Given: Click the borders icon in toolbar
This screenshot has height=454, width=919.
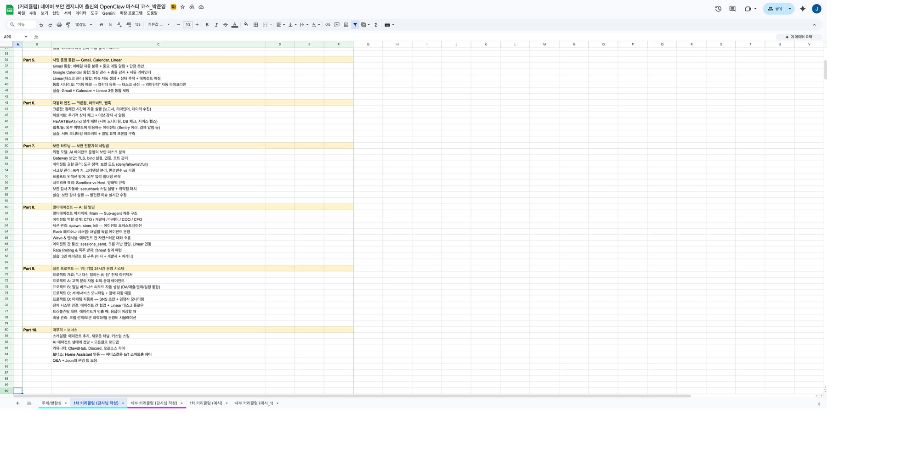Looking at the screenshot, I should click(x=256, y=25).
